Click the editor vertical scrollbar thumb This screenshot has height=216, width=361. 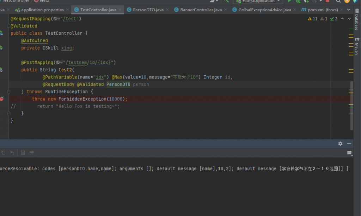(351, 106)
